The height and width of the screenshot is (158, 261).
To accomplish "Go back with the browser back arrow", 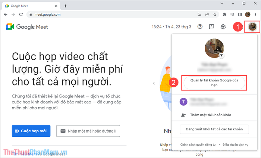I will tap(6, 15).
